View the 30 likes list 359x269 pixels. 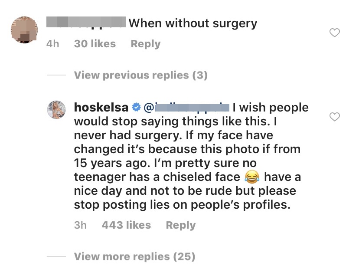[x=95, y=44]
